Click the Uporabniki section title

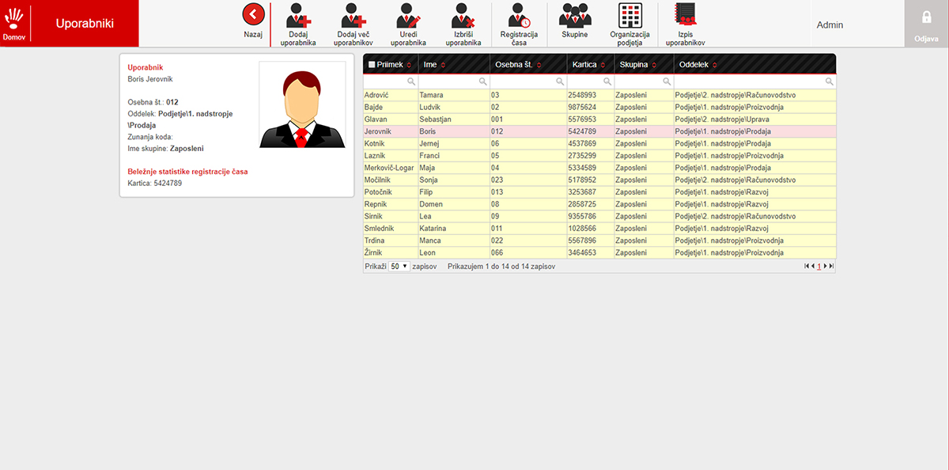click(x=83, y=23)
